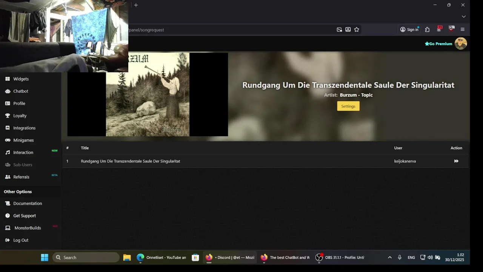Click song title in queue row 1
This screenshot has height=272, width=483.
pyautogui.click(x=130, y=161)
